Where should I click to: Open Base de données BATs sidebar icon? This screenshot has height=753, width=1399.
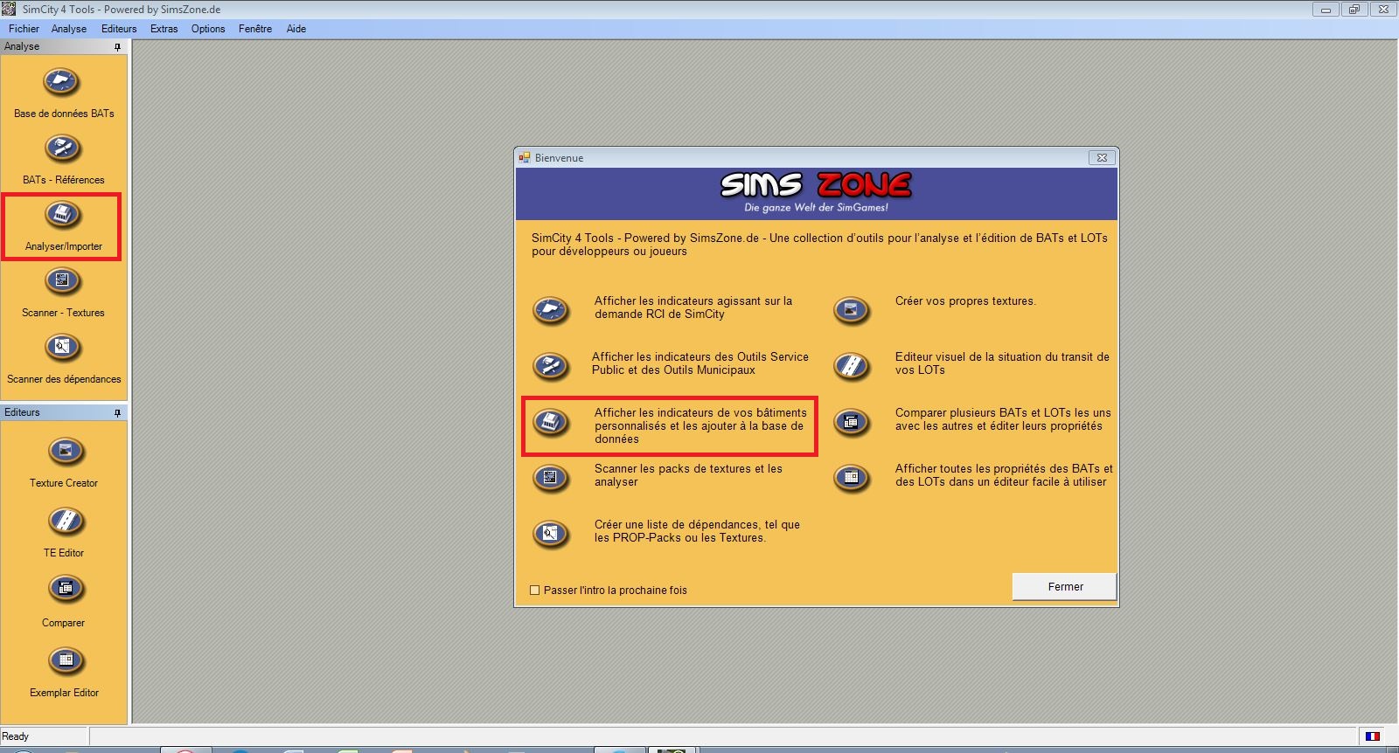61,82
